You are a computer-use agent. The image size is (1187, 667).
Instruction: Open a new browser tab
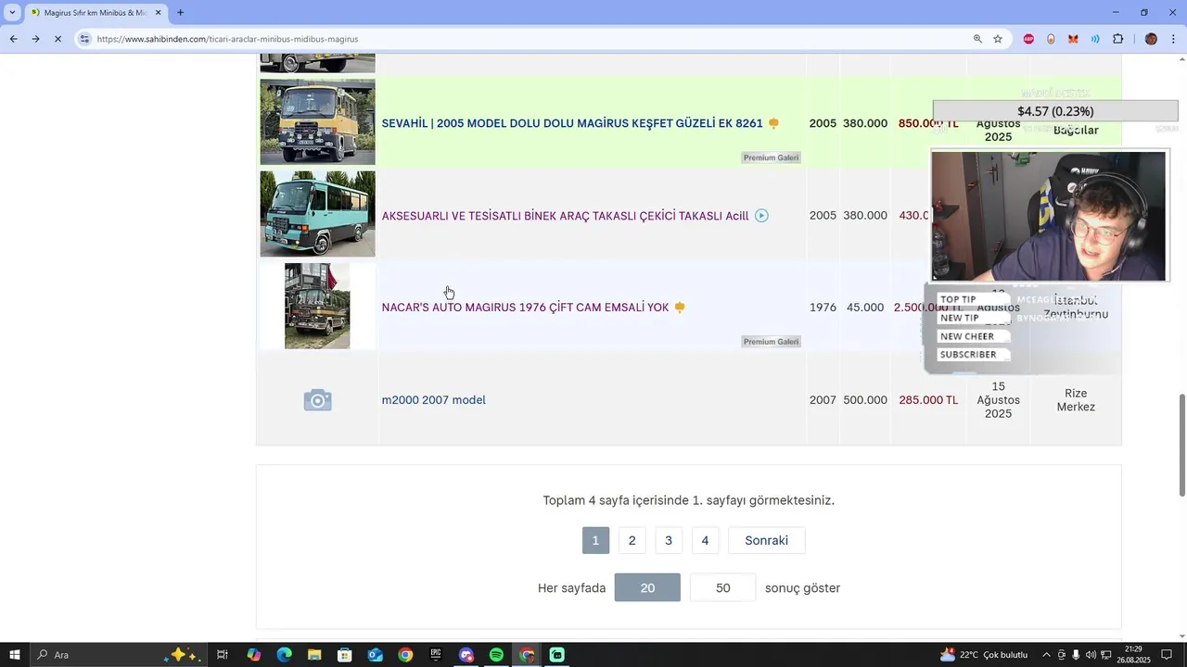(x=180, y=12)
